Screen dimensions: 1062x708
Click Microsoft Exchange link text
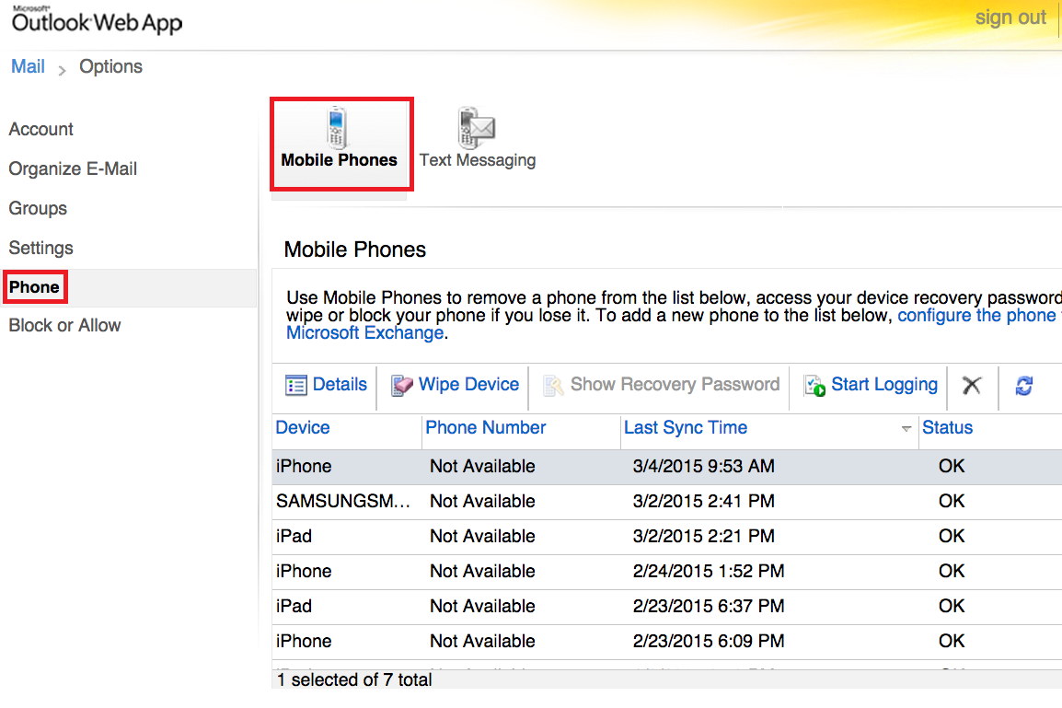pos(365,332)
